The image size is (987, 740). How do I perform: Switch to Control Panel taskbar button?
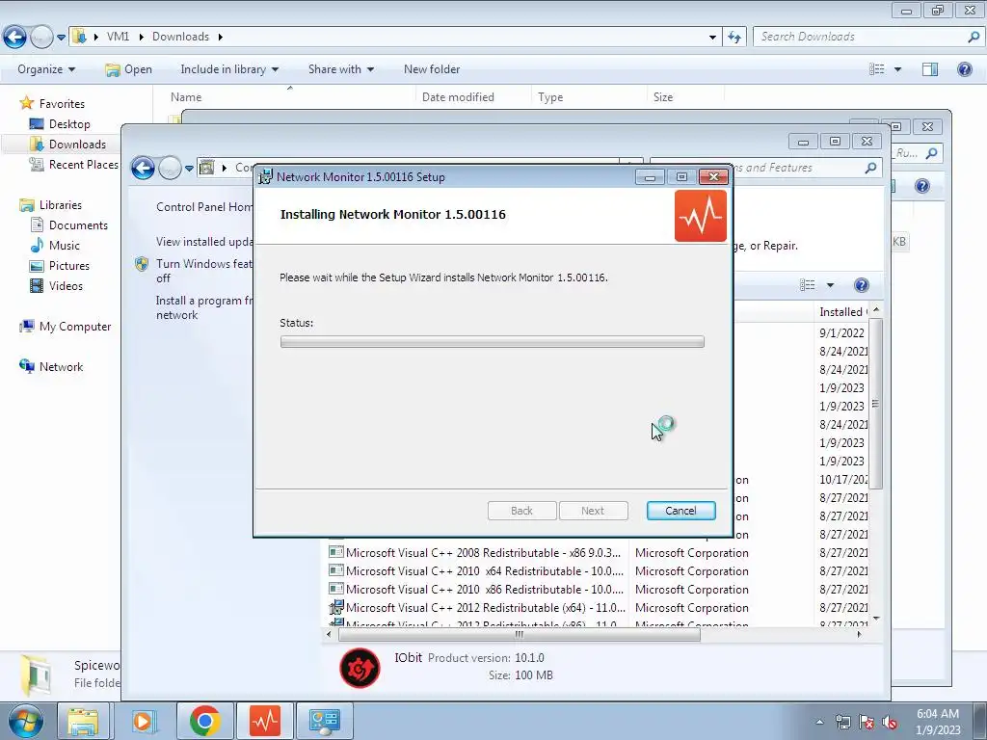click(x=325, y=721)
